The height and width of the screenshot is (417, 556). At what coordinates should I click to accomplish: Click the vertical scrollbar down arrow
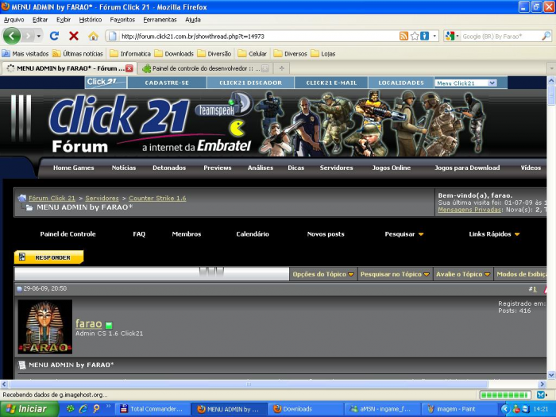pyautogui.click(x=551, y=375)
